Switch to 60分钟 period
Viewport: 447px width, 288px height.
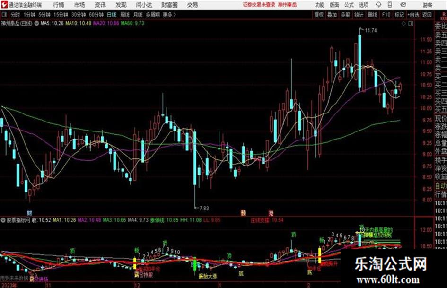tap(96, 15)
